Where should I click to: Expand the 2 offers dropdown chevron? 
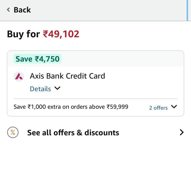pos(174,107)
